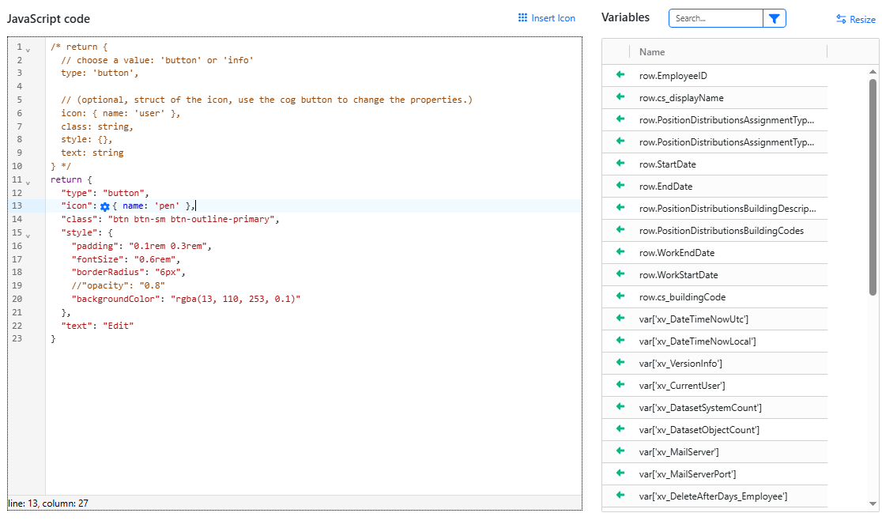This screenshot has height=528, width=882.
Task: Click the Resize arrows icon
Action: pyautogui.click(x=841, y=19)
